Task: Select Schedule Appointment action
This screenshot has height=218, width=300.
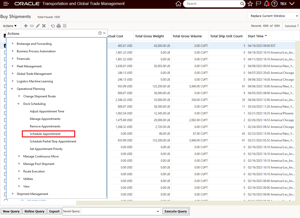Action: [45, 134]
